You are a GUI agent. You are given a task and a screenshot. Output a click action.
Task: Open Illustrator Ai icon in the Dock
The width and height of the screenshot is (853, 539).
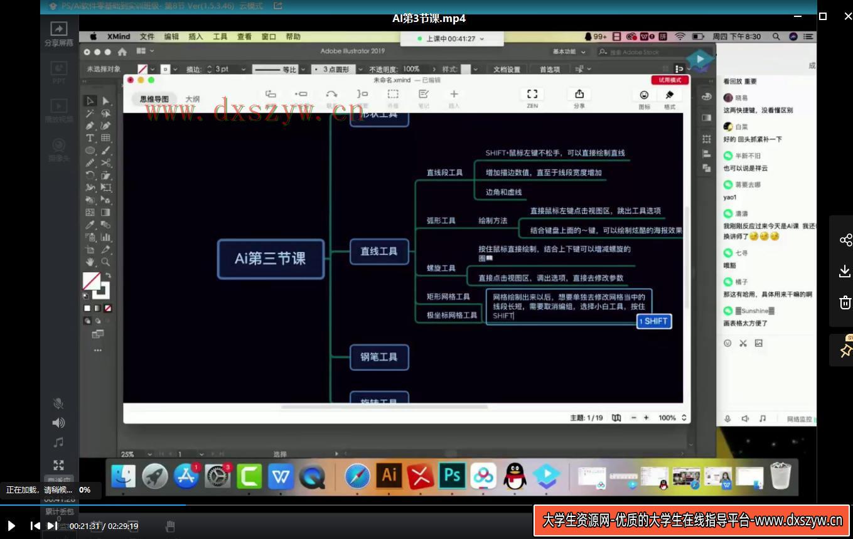[389, 476]
